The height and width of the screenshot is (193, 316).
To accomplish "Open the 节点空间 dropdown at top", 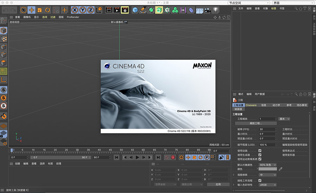I will 249,3.
